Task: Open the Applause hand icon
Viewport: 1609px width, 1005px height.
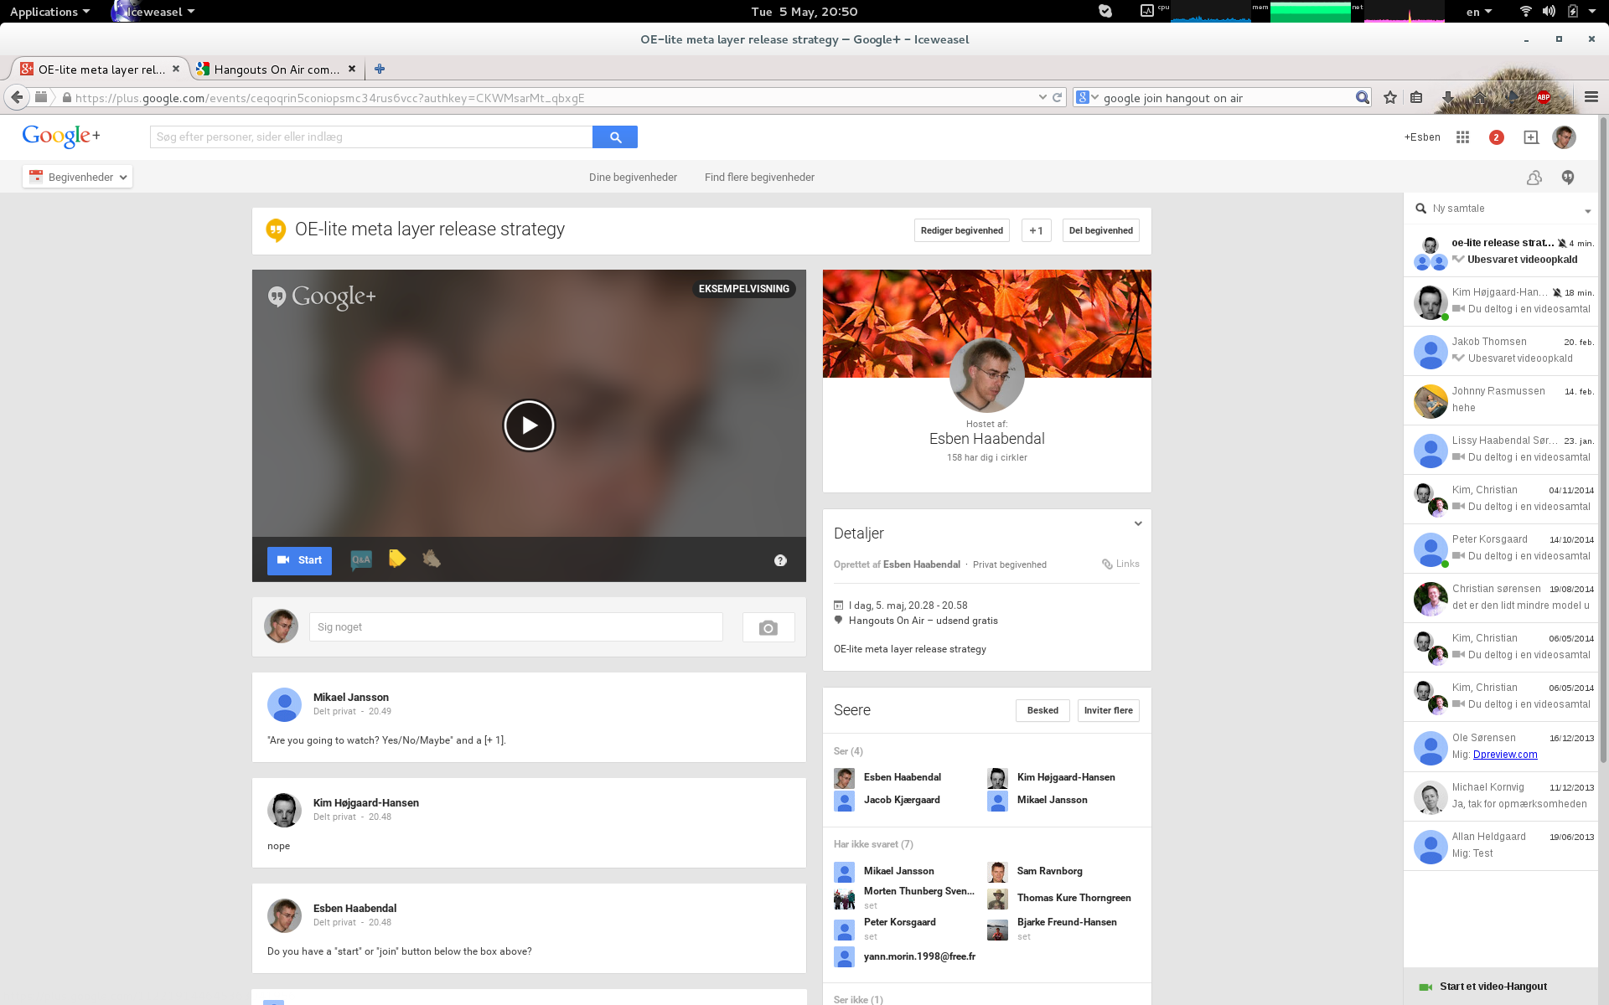Action: [x=432, y=559]
